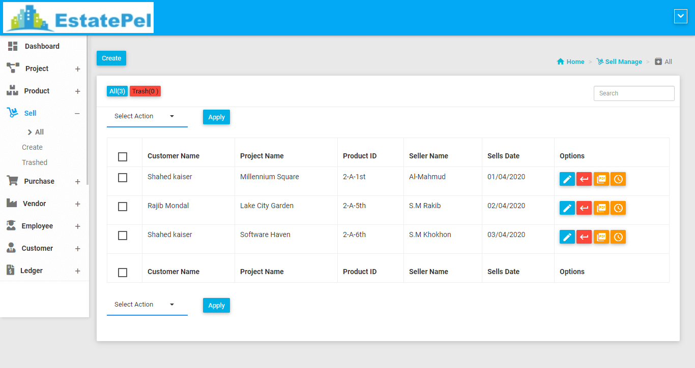The image size is (695, 368).
Task: Open the Select Action dropdown above the table
Action: click(x=147, y=117)
